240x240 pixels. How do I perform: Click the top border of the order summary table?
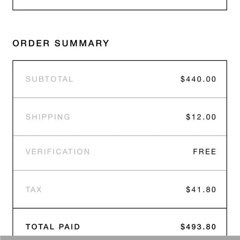click(120, 60)
